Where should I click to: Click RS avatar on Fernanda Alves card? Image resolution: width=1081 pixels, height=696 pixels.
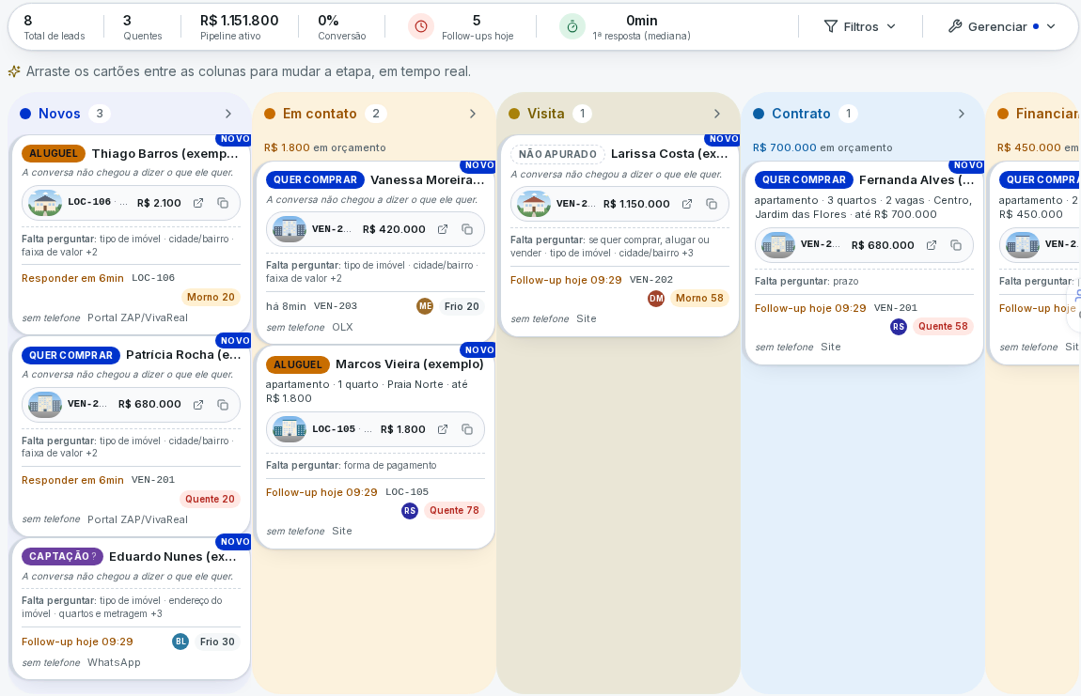899,327
